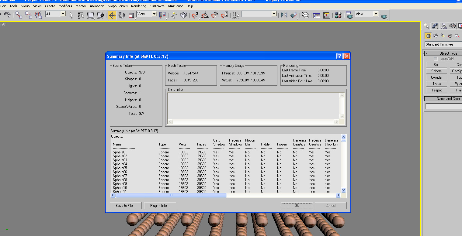Click the Quick Render teapot icon

[x=384, y=16]
